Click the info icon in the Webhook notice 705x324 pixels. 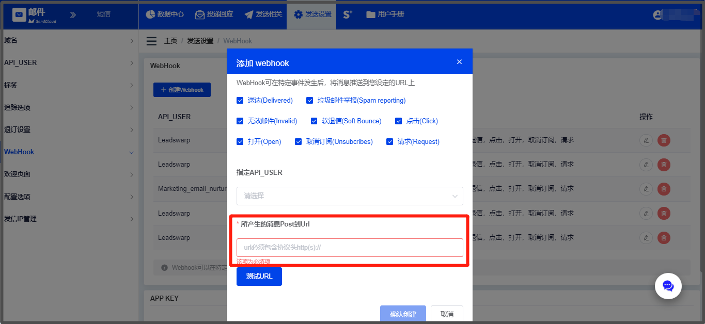tap(164, 268)
